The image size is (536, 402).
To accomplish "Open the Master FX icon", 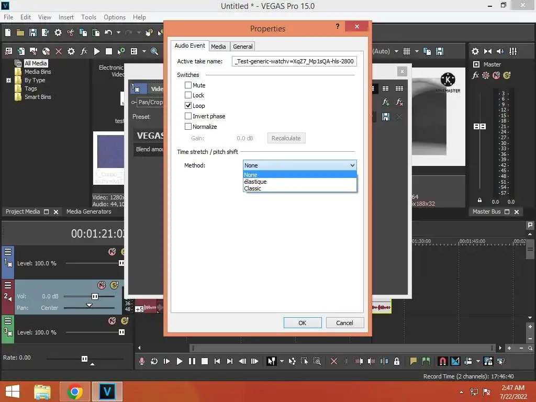I will (475, 75).
